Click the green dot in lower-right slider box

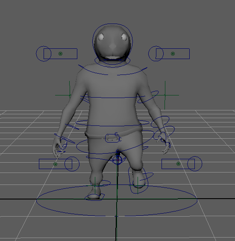[178, 164]
